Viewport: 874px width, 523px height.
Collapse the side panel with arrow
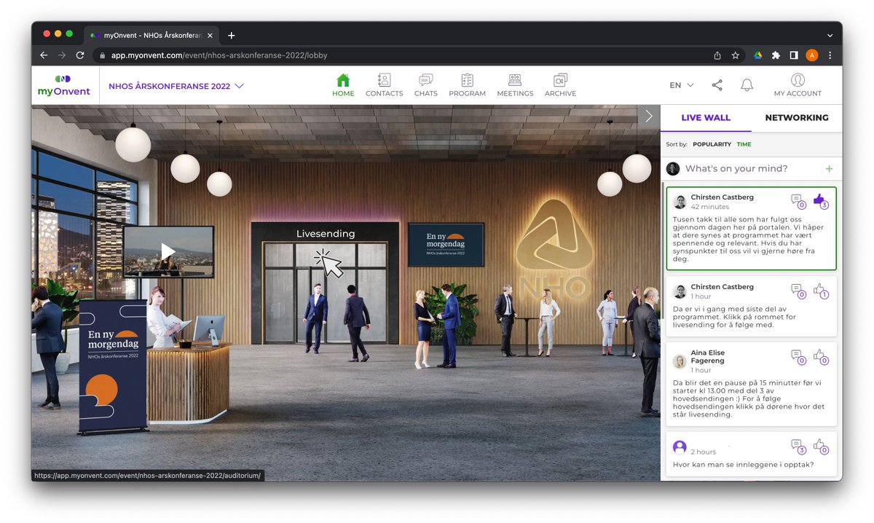click(649, 116)
